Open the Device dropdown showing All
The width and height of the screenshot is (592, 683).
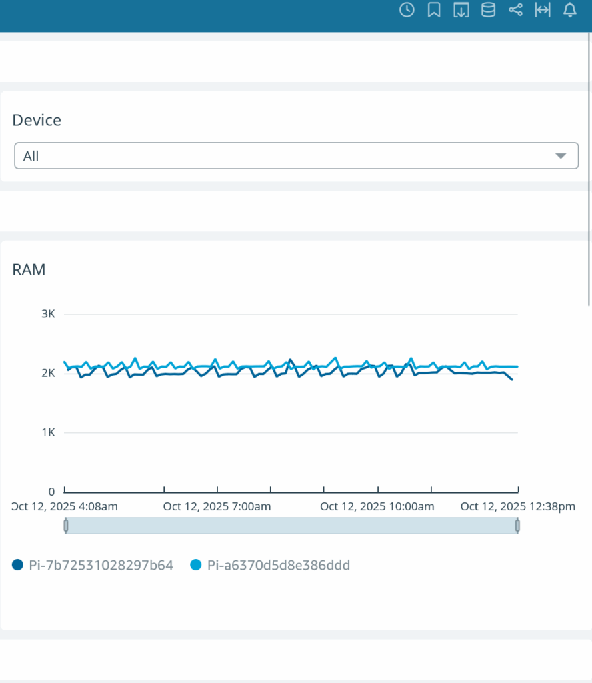pyautogui.click(x=296, y=156)
